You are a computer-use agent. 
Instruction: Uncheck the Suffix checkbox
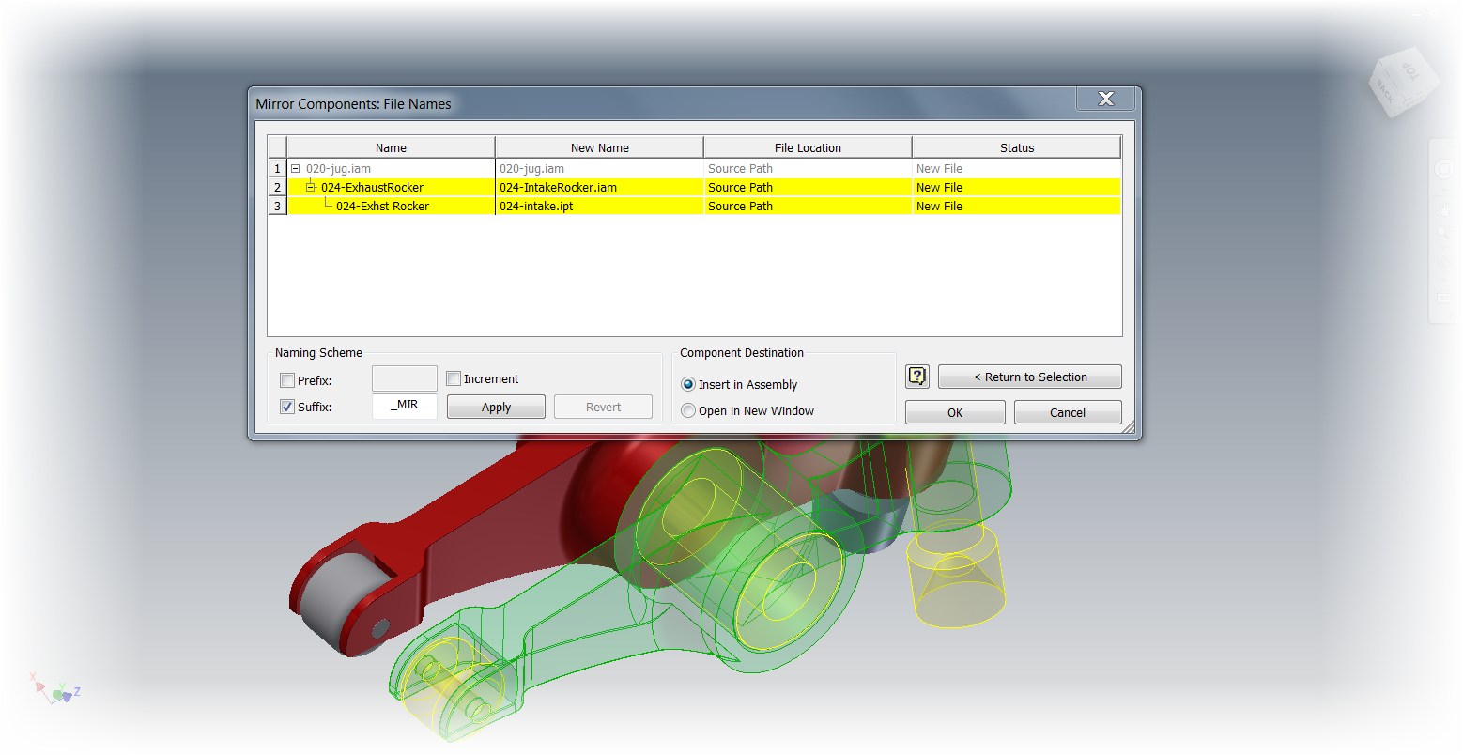tap(287, 407)
